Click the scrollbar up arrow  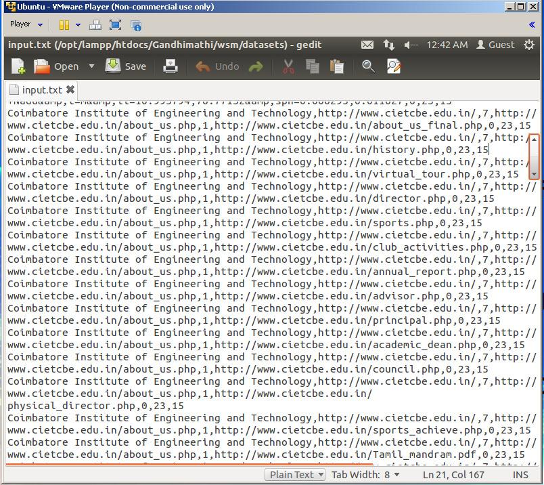coord(535,140)
